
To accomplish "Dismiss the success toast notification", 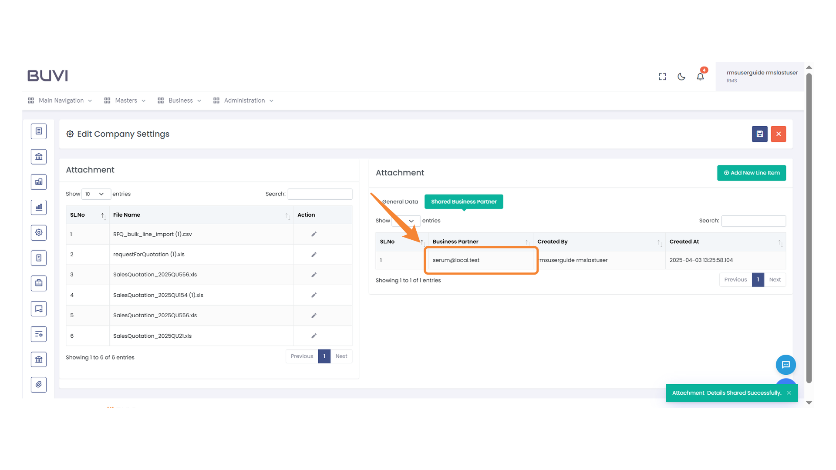I will pos(789,393).
